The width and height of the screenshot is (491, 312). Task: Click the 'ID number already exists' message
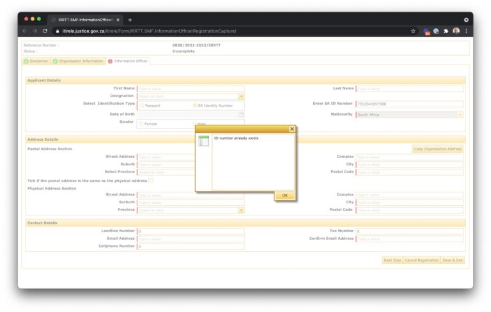pyautogui.click(x=237, y=138)
